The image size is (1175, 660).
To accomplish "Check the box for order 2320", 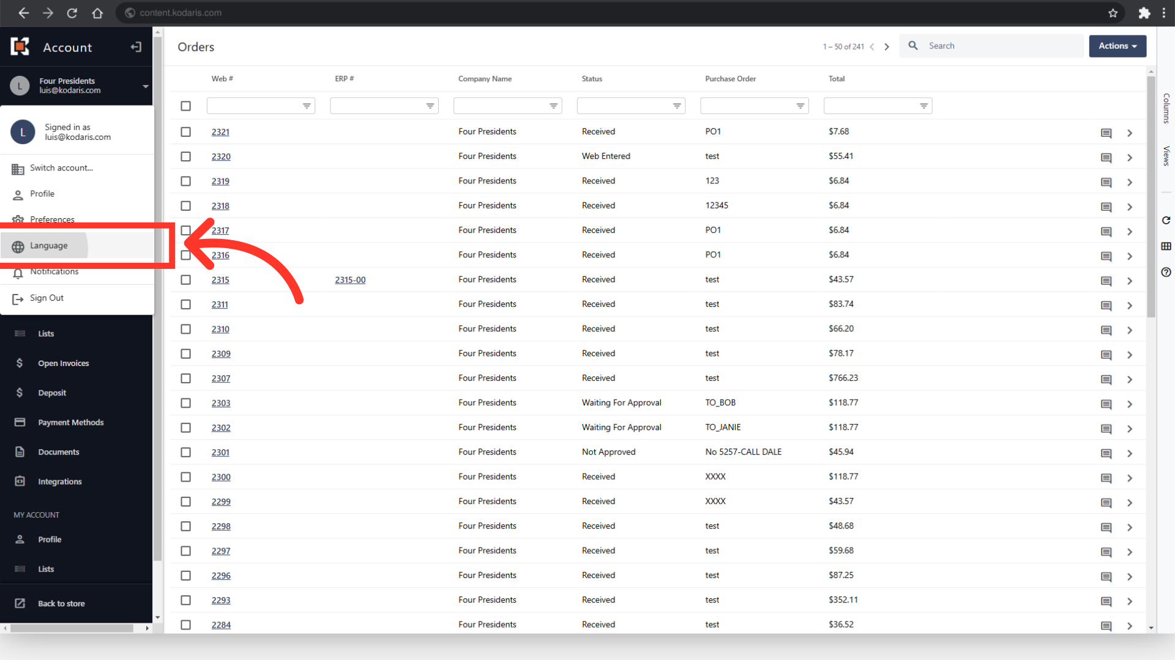I will point(186,156).
